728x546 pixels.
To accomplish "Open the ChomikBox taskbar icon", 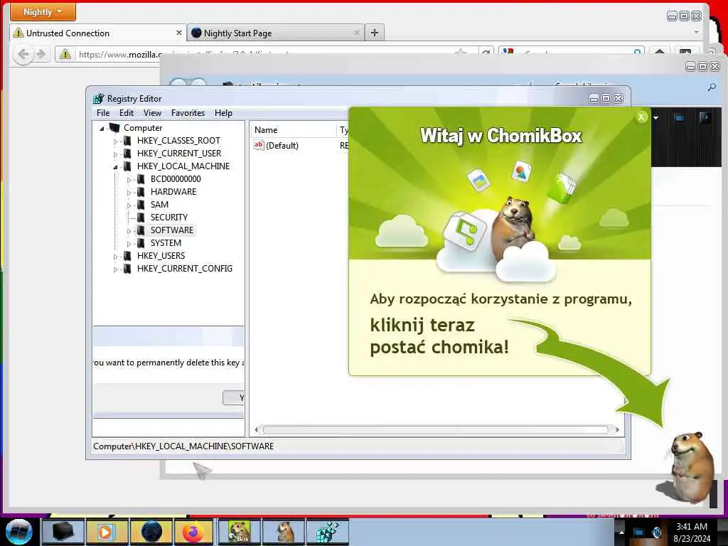I will [x=239, y=532].
